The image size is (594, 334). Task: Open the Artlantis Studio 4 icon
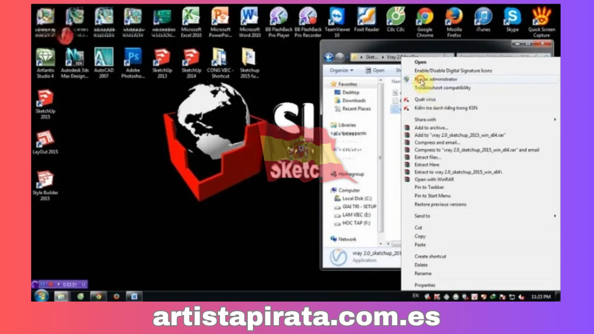45,63
